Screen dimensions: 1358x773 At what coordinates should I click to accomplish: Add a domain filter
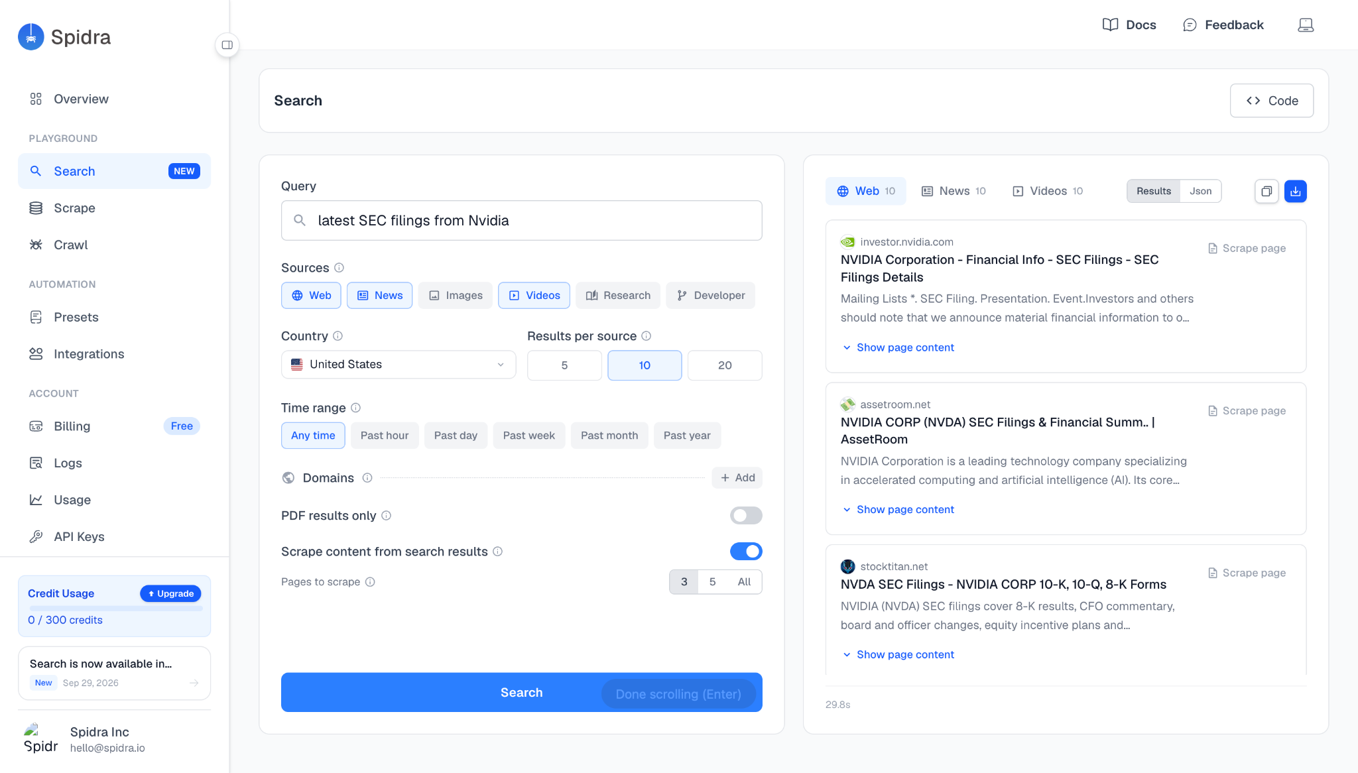click(737, 478)
